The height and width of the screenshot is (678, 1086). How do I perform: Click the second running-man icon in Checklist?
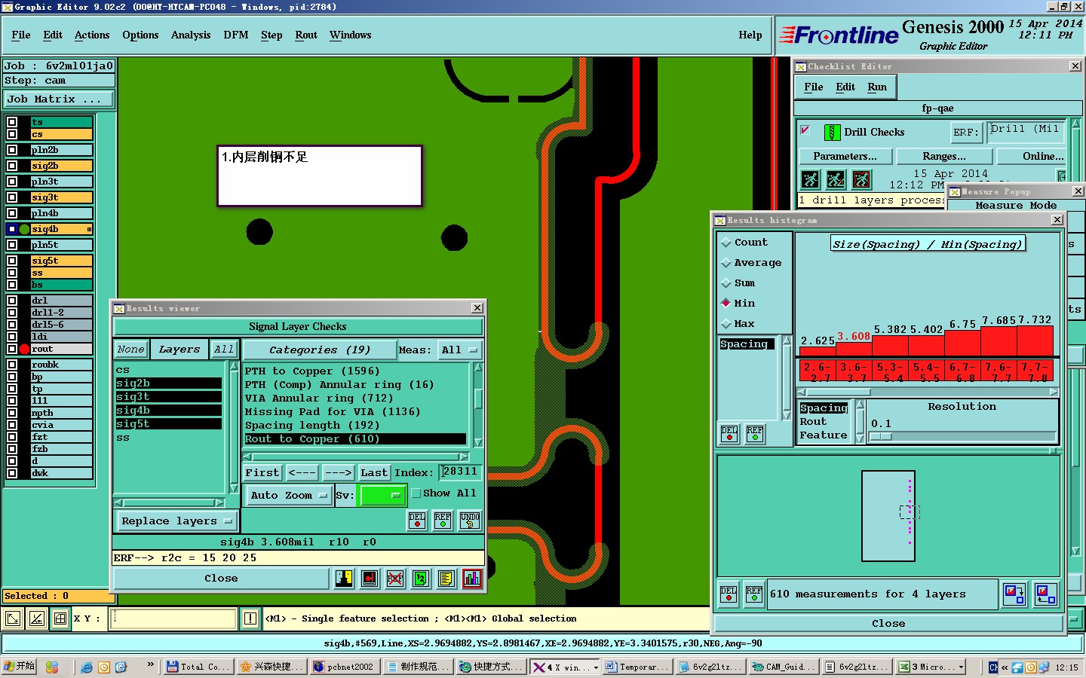click(x=836, y=179)
